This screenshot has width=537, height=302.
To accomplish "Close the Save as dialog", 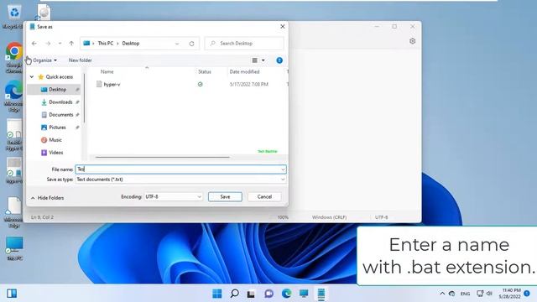I will tap(282, 26).
